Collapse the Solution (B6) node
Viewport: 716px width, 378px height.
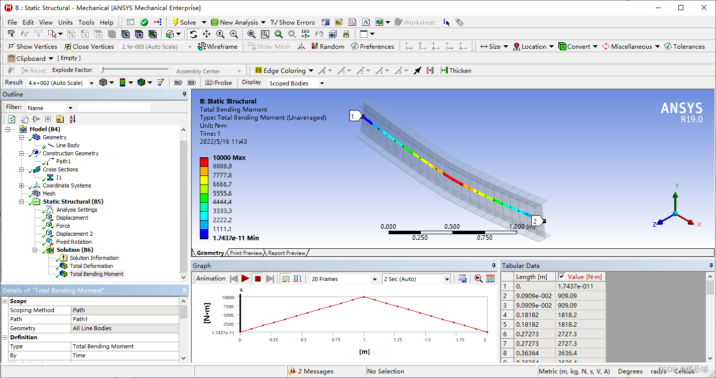click(35, 250)
